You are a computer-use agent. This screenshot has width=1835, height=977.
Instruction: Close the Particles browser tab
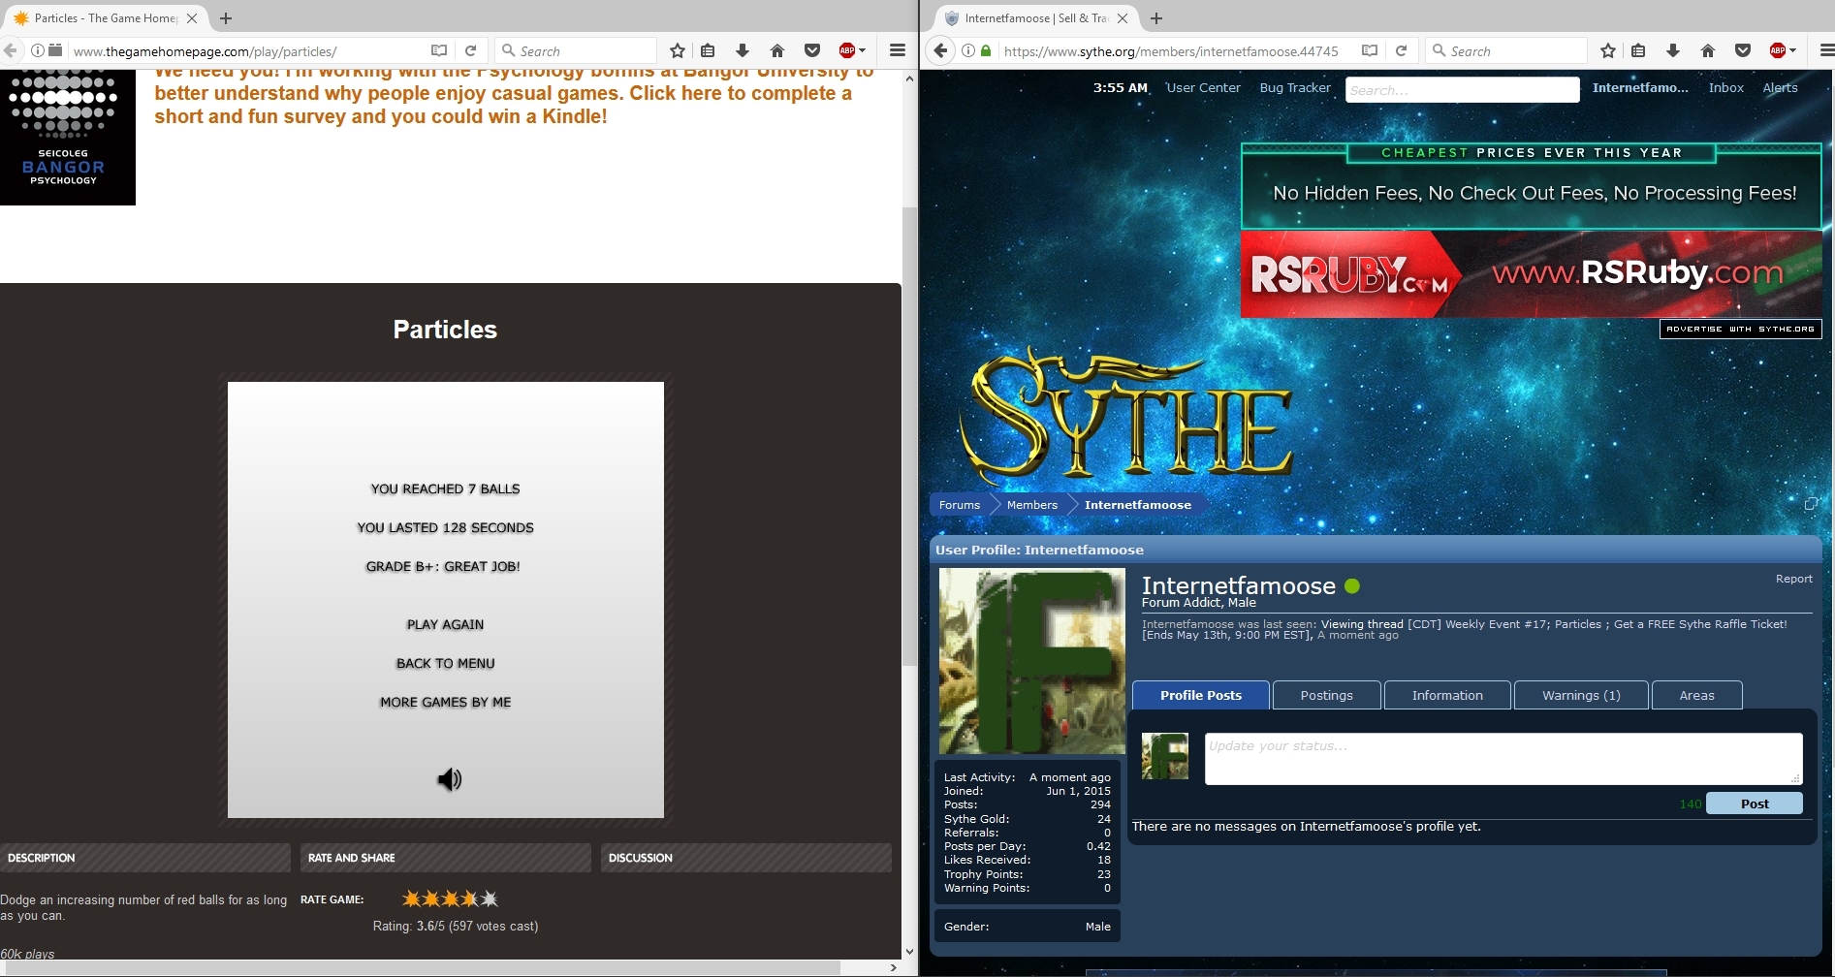(192, 17)
